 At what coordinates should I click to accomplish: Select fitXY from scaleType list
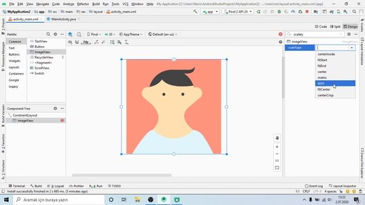pos(335,84)
